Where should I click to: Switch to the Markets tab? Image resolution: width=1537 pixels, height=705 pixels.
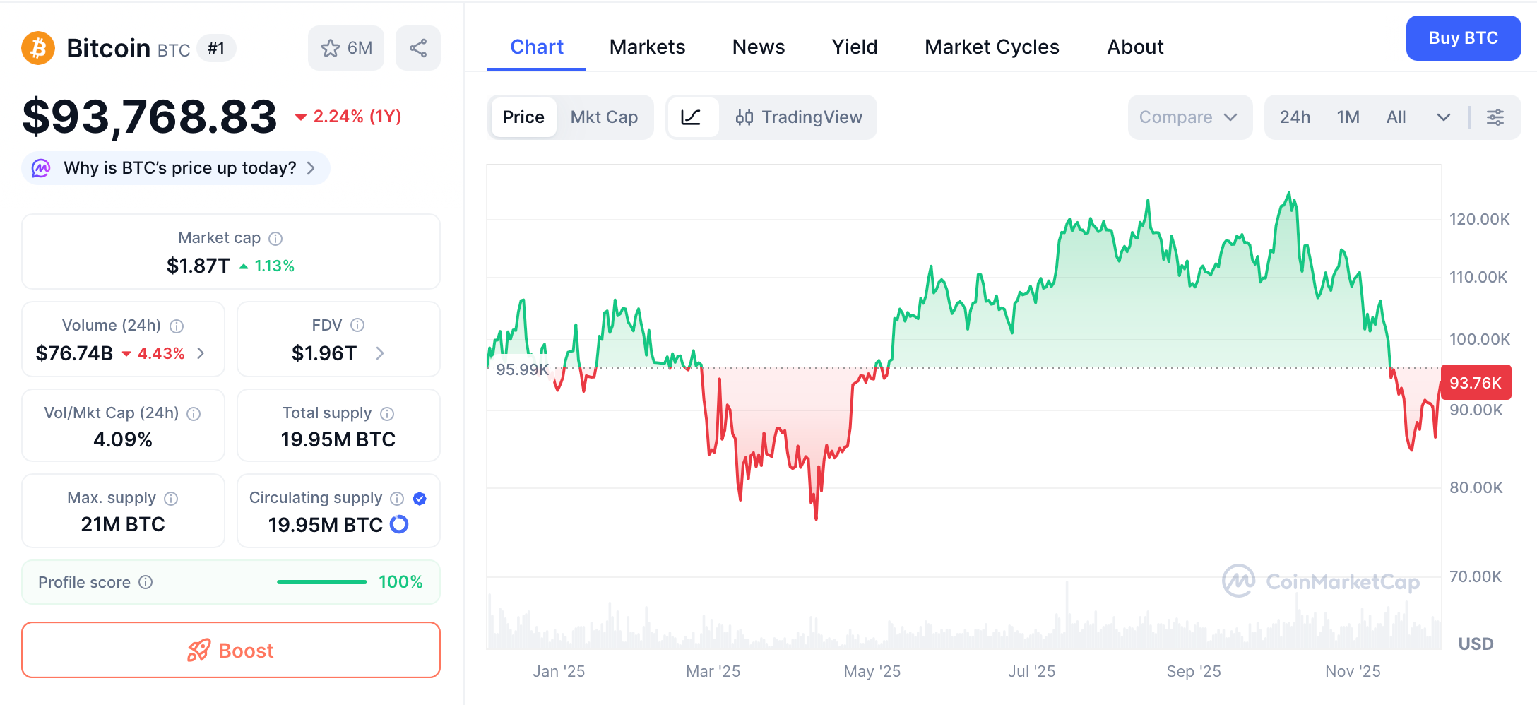[x=646, y=47]
